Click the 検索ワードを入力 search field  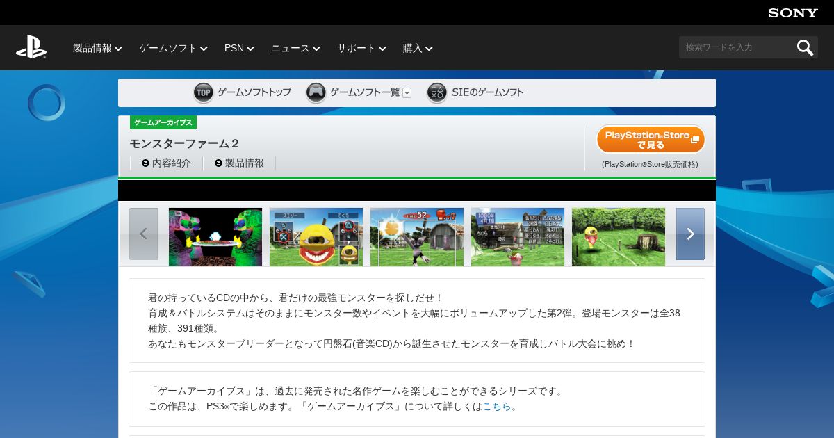pos(737,47)
